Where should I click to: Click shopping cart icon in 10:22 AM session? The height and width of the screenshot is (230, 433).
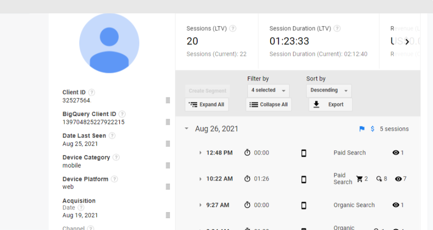(x=360, y=179)
